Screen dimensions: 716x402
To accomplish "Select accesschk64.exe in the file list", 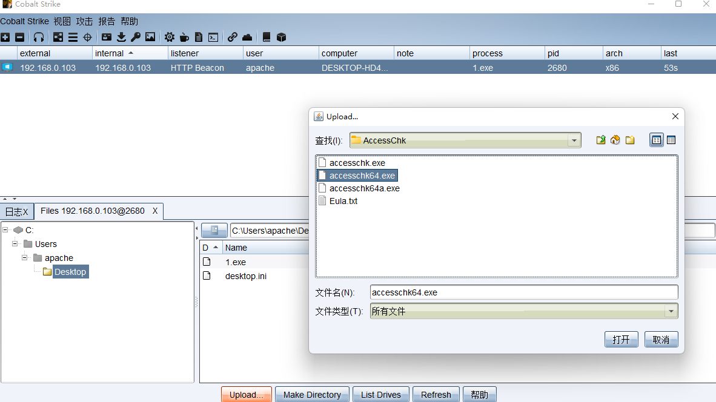I will [357, 176].
